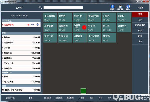
Task: Add the 洋芋丝 dish tile at 7元
Action: (x=94, y=27)
